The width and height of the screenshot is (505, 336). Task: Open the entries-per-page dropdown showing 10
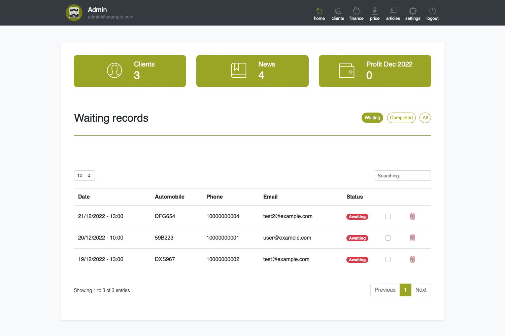click(84, 175)
